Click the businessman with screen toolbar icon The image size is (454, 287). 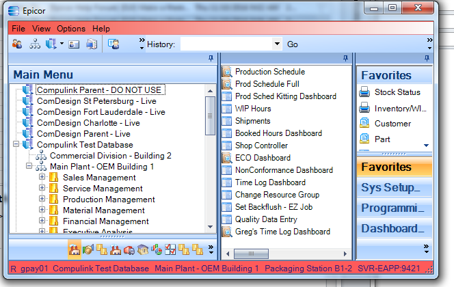[113, 44]
